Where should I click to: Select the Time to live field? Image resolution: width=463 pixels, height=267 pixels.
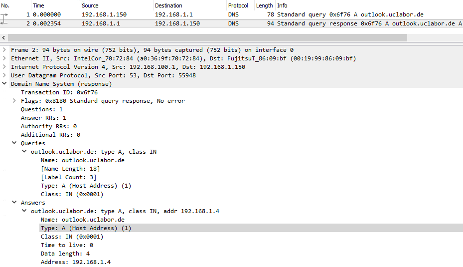(67, 245)
